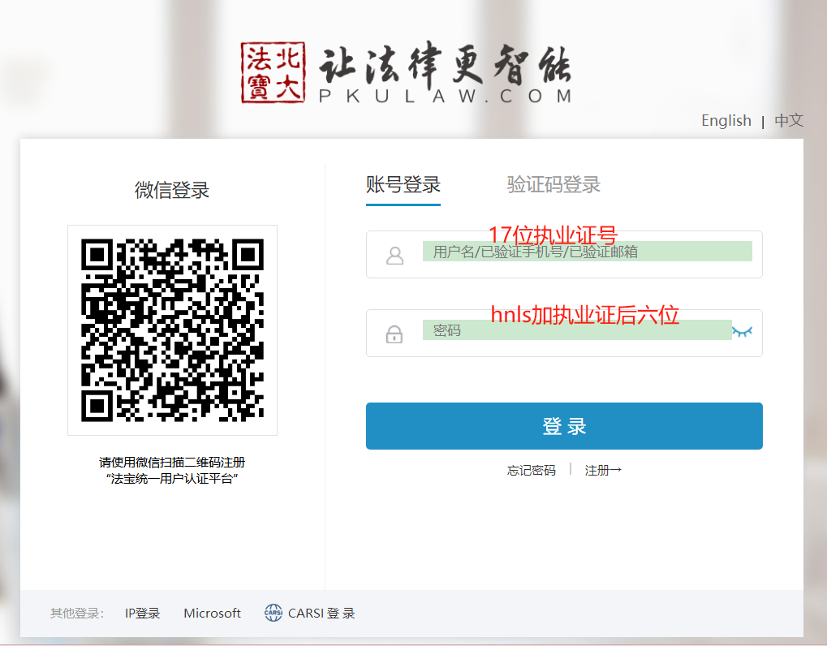
Task: Switch to the 账号登录 tab
Action: [403, 185]
